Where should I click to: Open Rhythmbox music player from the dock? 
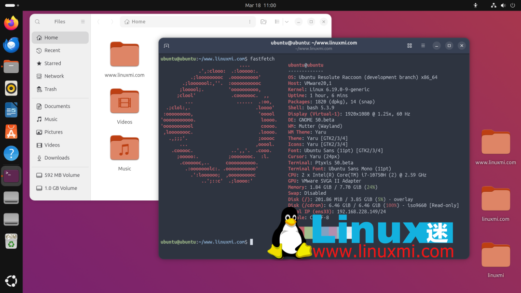tap(11, 88)
